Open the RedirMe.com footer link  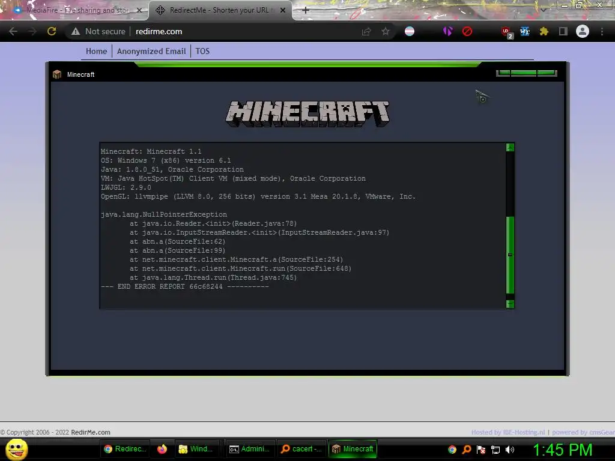tap(91, 432)
